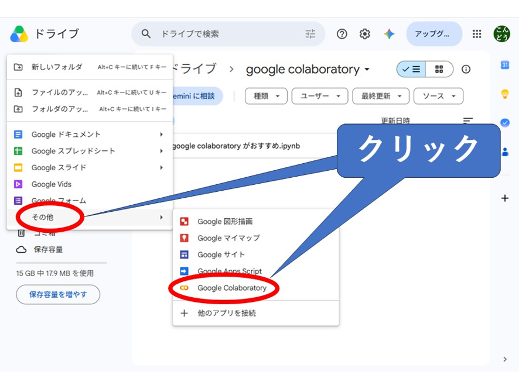Choose Google サイト in the submenu
The image size is (519, 389).
pos(256,254)
